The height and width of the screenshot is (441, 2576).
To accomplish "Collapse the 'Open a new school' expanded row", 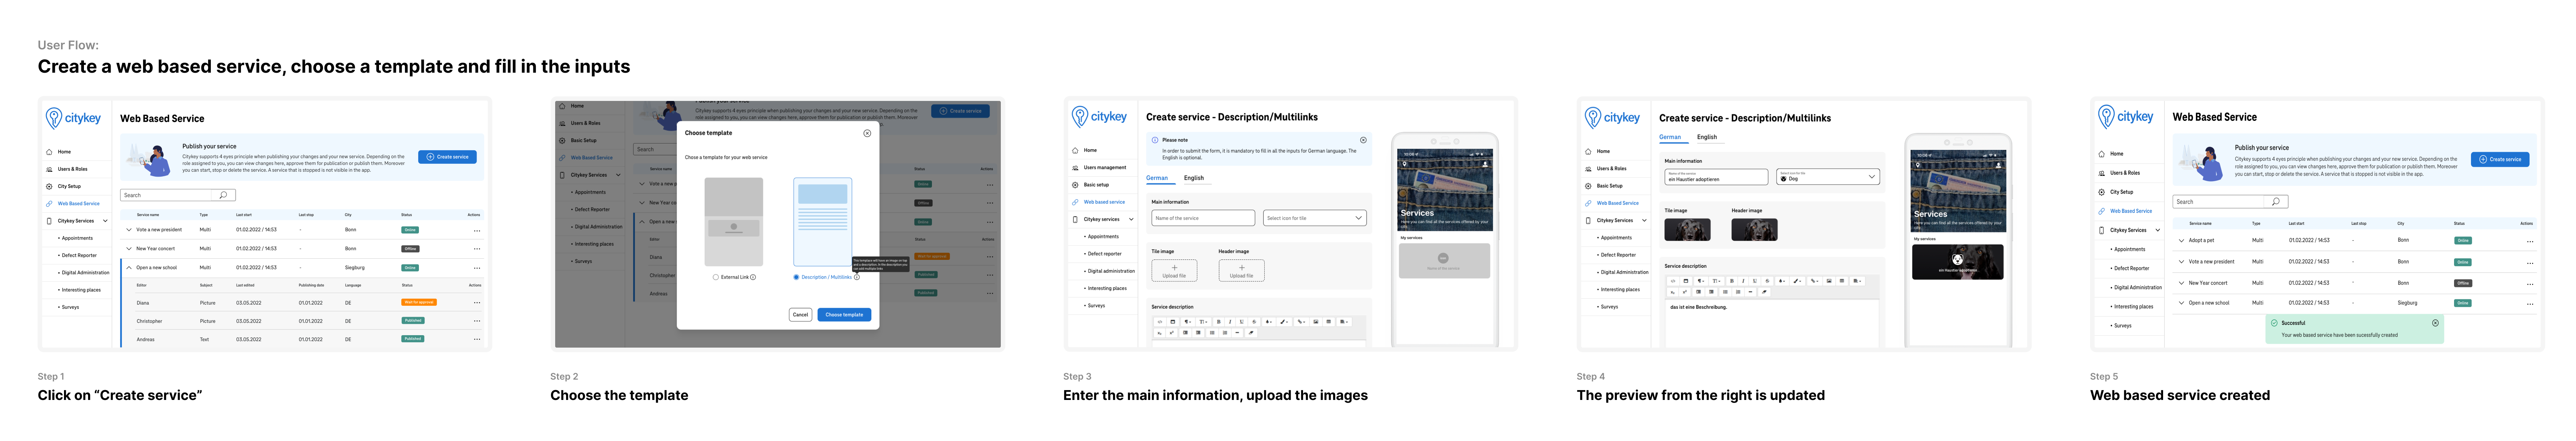I will pos(129,268).
